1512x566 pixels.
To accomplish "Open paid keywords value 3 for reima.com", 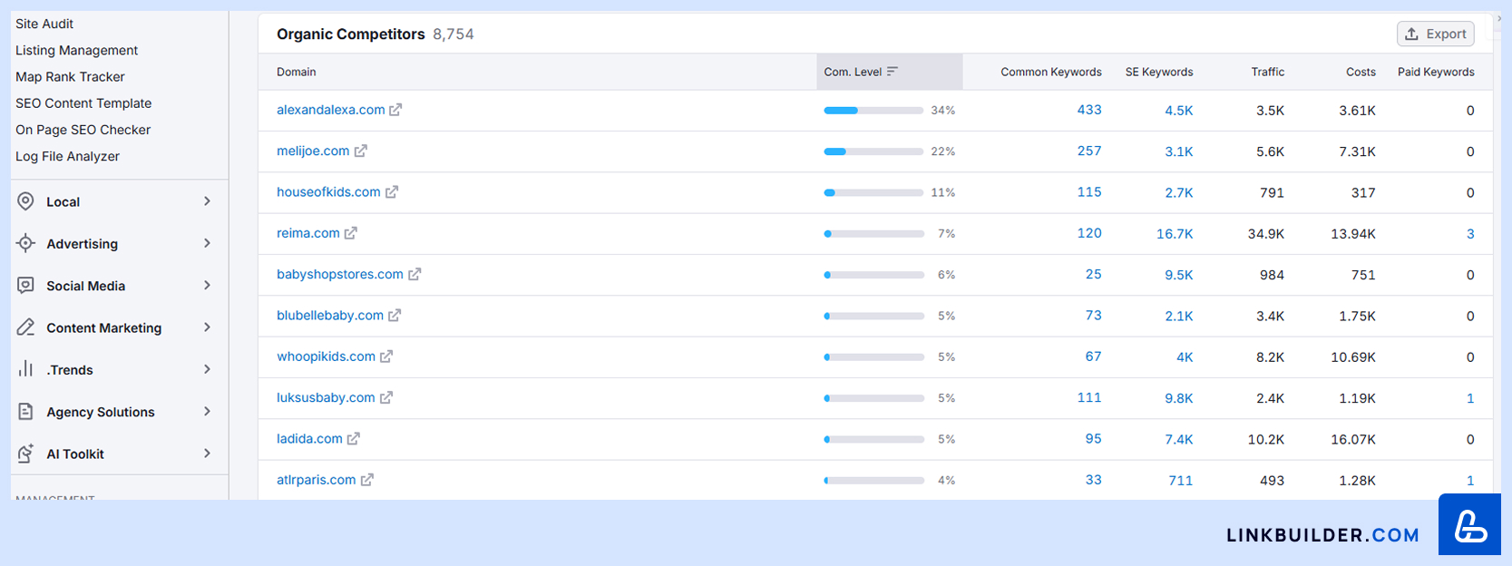I will click(1470, 233).
